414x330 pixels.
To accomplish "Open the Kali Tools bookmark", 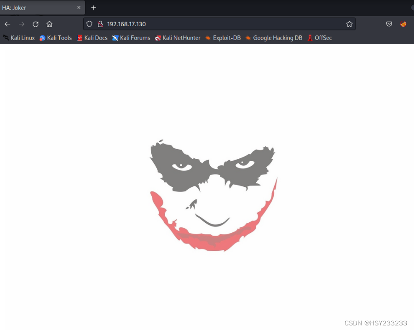I will [x=56, y=38].
